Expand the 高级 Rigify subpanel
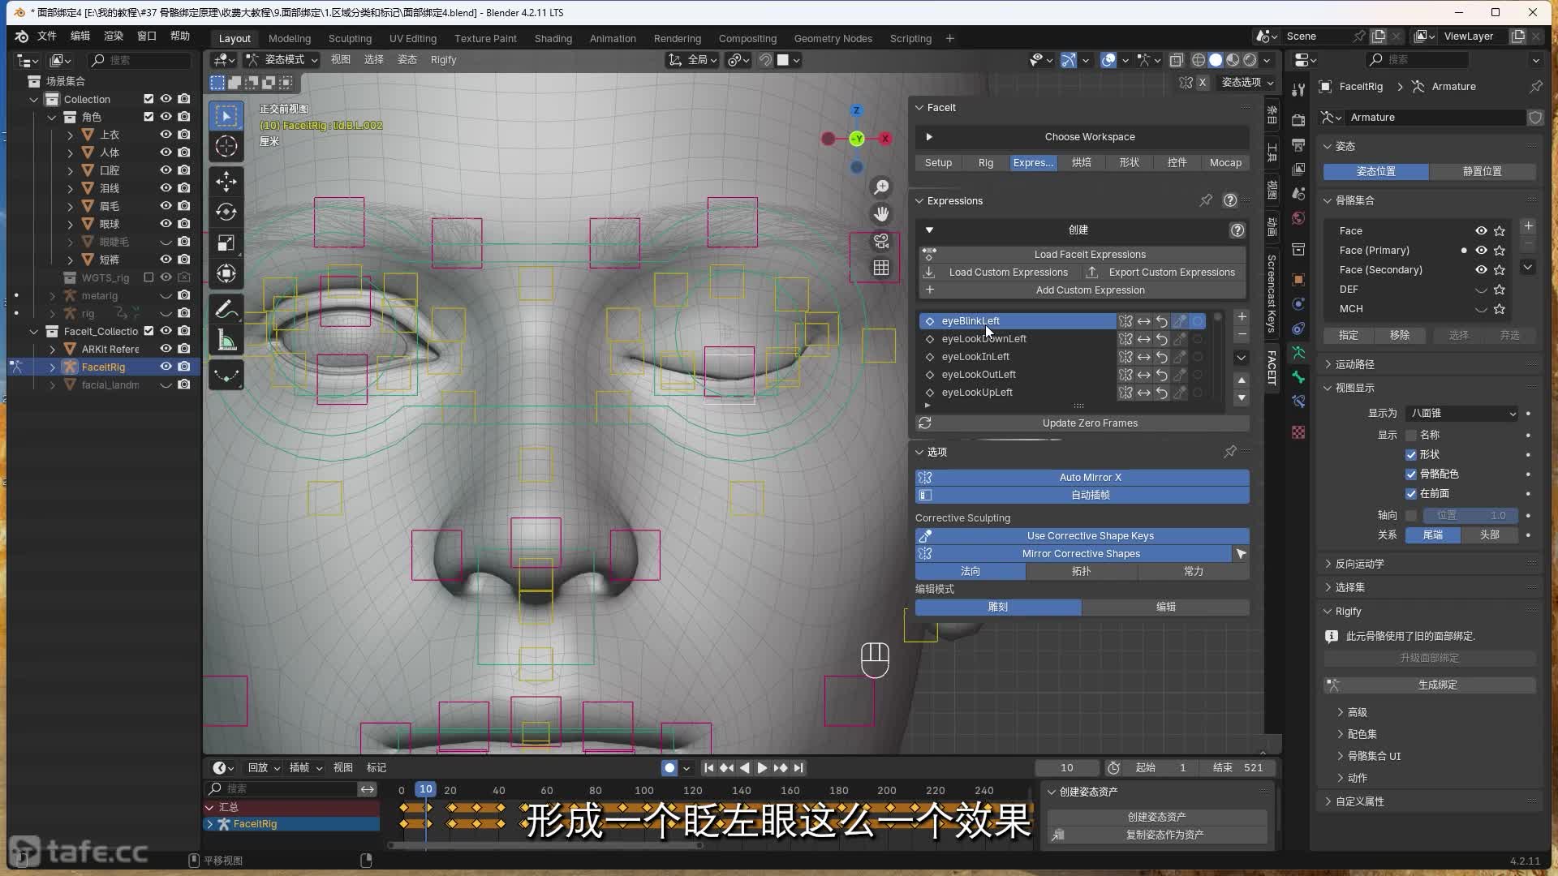Viewport: 1558px width, 876px height. pyautogui.click(x=1357, y=712)
